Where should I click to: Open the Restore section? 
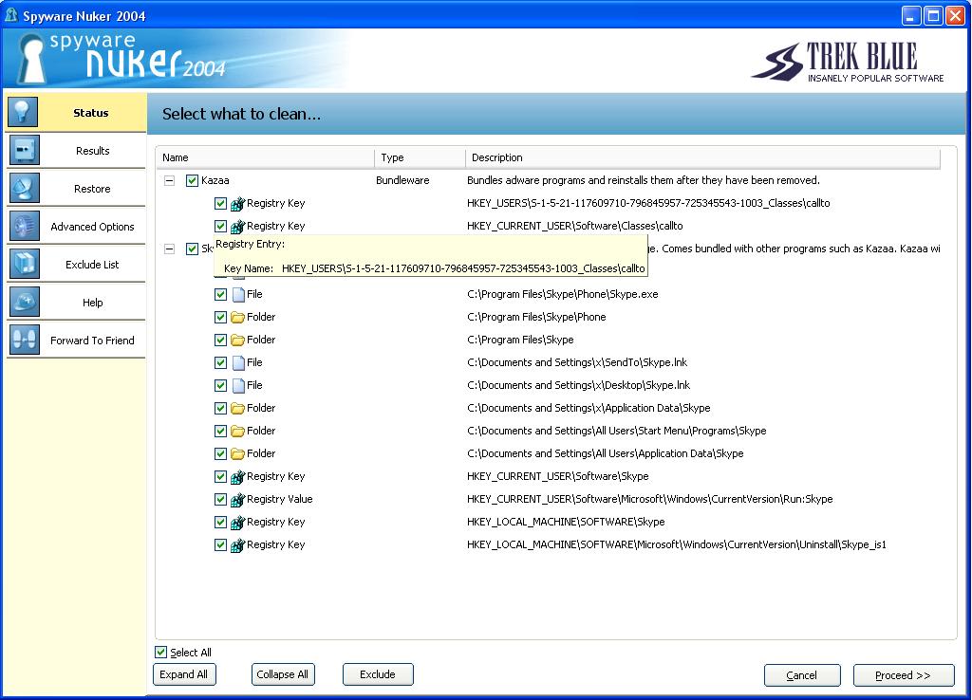tap(76, 189)
